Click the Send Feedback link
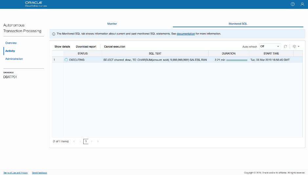 point(39,173)
